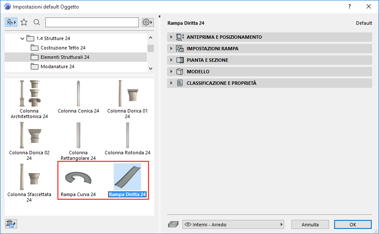Open Costruzione Tetto 24 folder
This screenshot has height=234, width=379.
pos(63,48)
